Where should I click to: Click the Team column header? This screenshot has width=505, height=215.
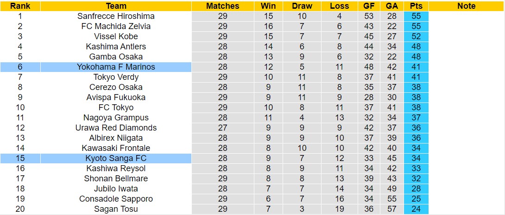116,6
